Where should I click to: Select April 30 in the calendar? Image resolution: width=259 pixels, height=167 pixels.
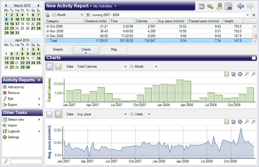coord(28,67)
